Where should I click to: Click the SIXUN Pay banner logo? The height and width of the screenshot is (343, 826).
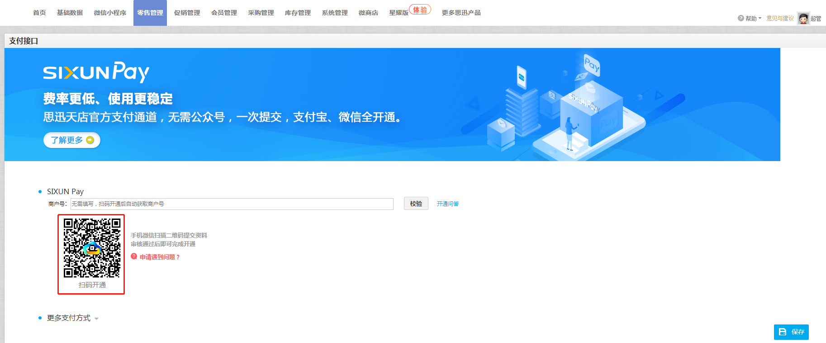[96, 72]
